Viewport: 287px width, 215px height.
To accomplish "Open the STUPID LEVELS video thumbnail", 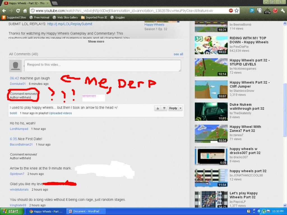I will coord(211,67).
